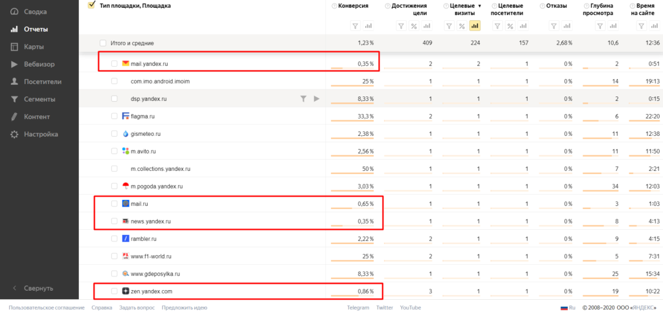This screenshot has width=663, height=314.
Task: Click the play icon in dsp.yandex.ru row
Action: 317,98
